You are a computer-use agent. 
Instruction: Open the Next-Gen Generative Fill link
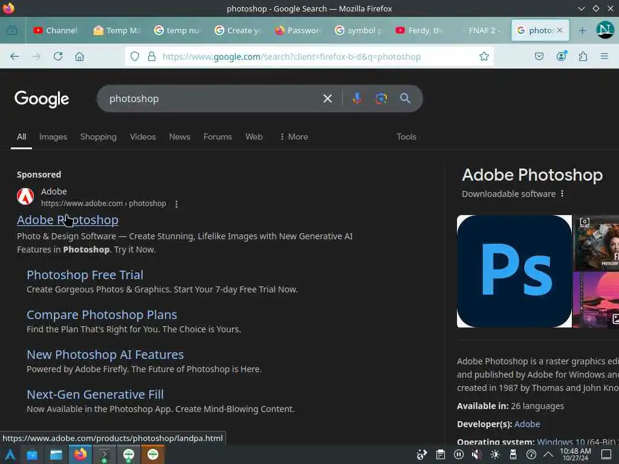point(95,394)
